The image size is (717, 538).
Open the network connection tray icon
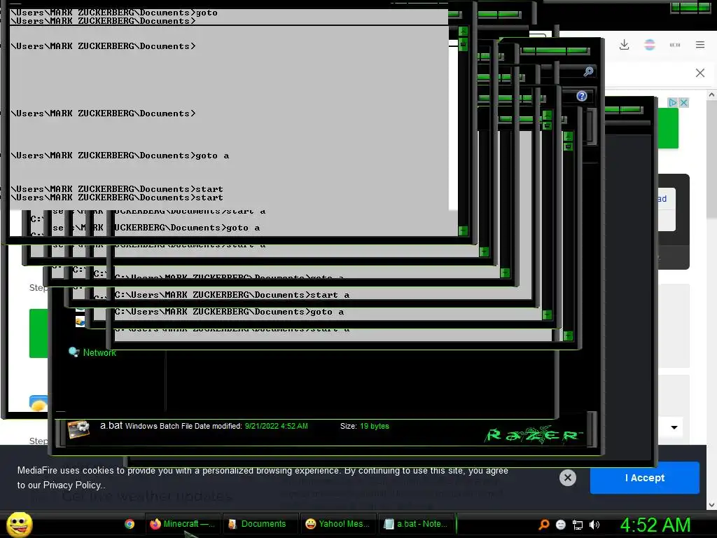[578, 525]
